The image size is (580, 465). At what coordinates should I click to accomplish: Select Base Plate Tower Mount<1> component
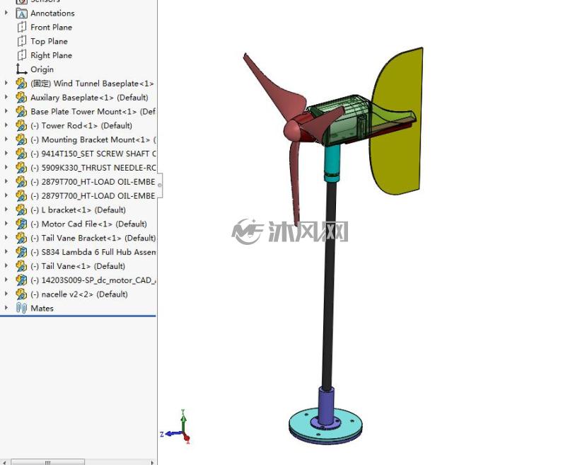[93, 112]
